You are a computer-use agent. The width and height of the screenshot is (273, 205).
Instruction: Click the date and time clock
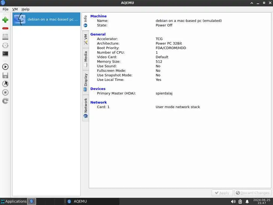tap(262, 201)
